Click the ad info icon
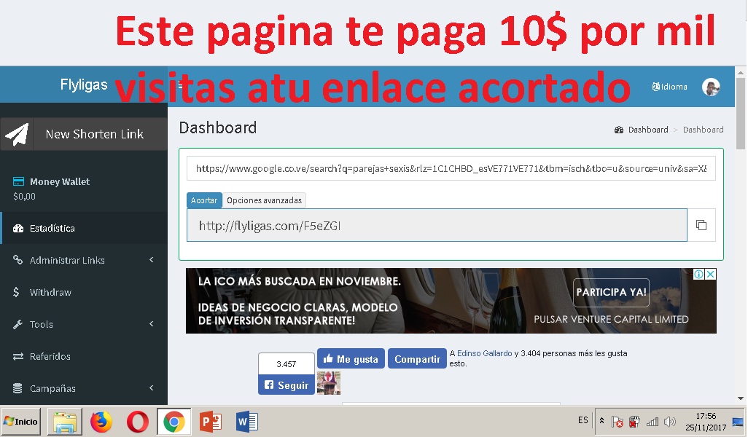Image resolution: width=748 pixels, height=437 pixels. pyautogui.click(x=698, y=274)
